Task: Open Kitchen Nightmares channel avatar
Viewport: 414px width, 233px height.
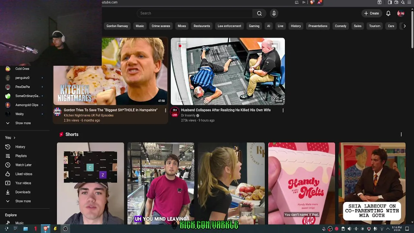Action: click(57, 112)
